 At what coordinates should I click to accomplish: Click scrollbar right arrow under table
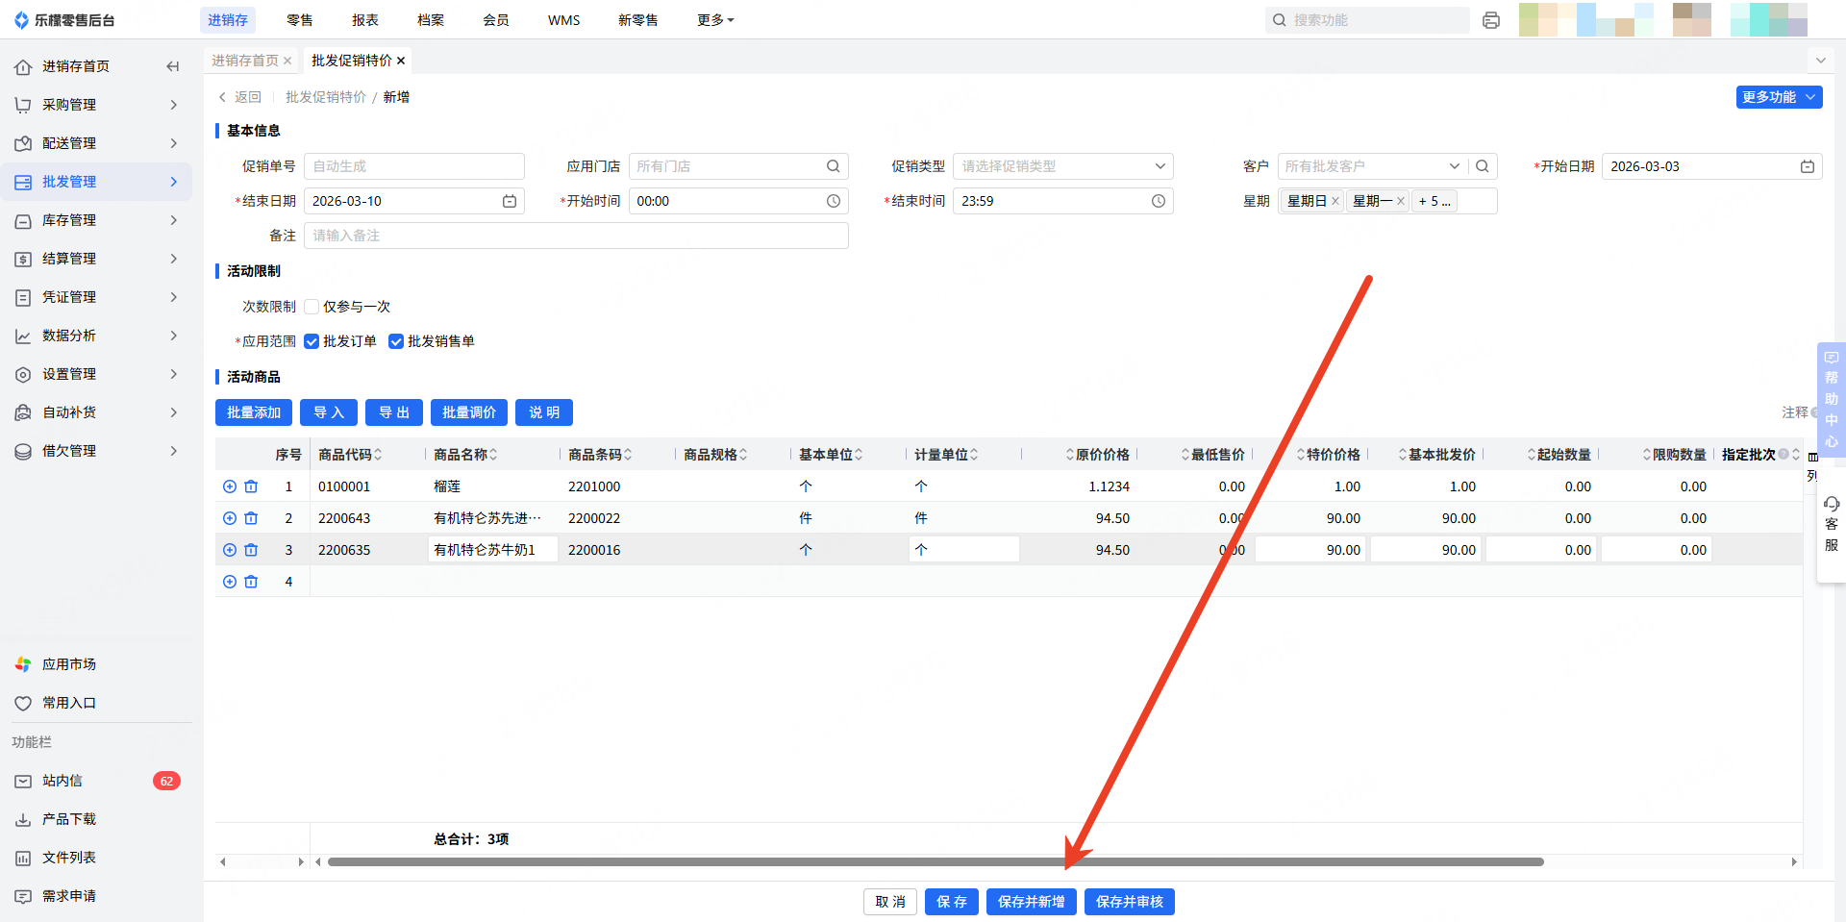(x=1794, y=862)
